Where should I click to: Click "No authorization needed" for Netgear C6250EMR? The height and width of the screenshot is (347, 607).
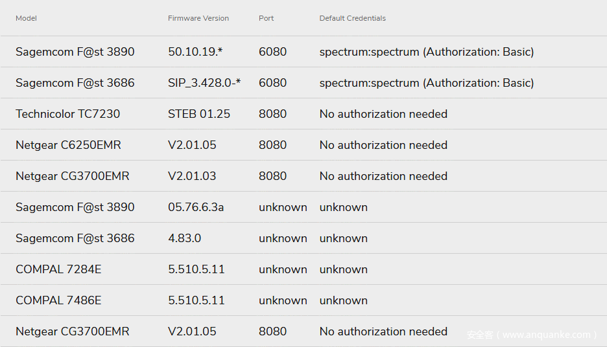tap(383, 145)
